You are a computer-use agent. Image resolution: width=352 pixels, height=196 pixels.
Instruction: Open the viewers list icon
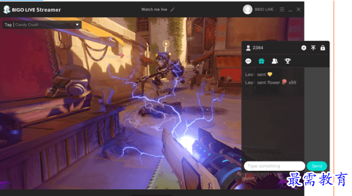click(275, 61)
